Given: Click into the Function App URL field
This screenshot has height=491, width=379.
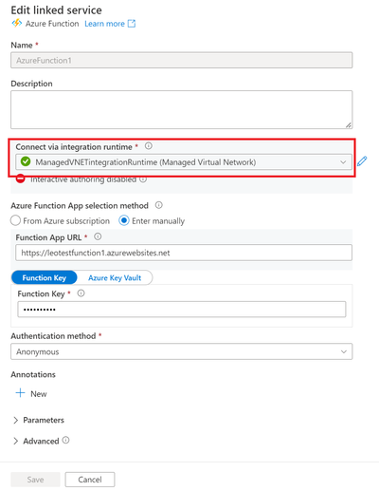Looking at the screenshot, I should [x=184, y=253].
